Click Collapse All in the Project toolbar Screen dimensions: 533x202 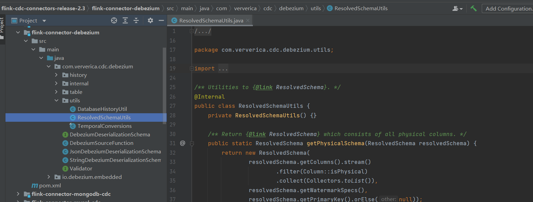tap(136, 20)
